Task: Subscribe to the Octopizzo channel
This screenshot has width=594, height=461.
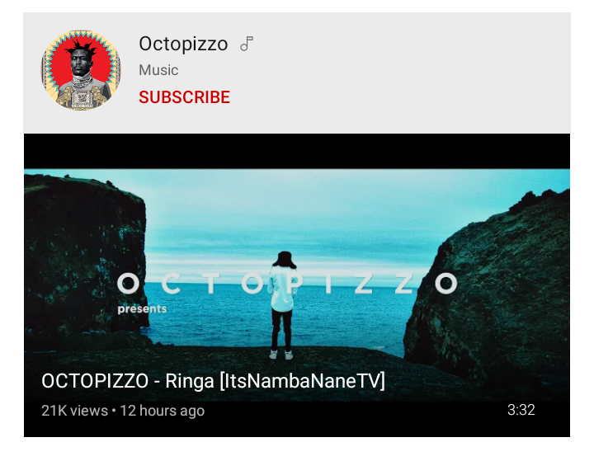Action: tap(184, 97)
